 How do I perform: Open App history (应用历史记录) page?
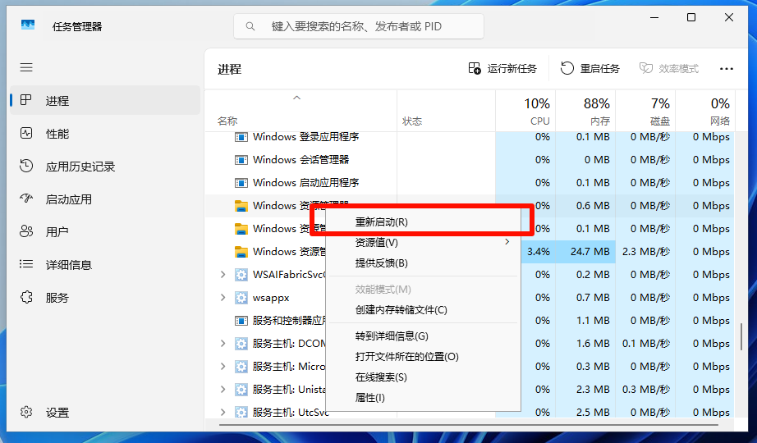105,167
